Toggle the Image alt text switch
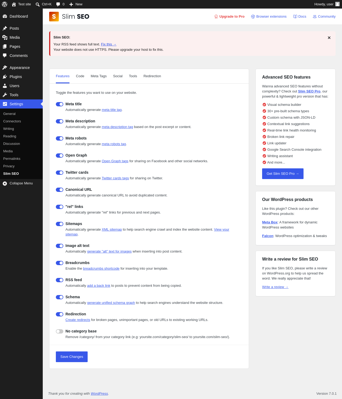The image size is (342, 399). [x=60, y=246]
